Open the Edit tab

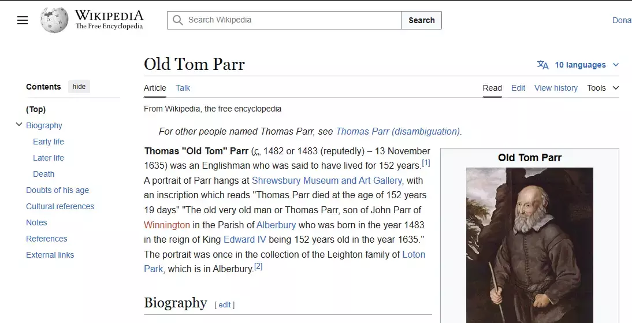tap(518, 88)
